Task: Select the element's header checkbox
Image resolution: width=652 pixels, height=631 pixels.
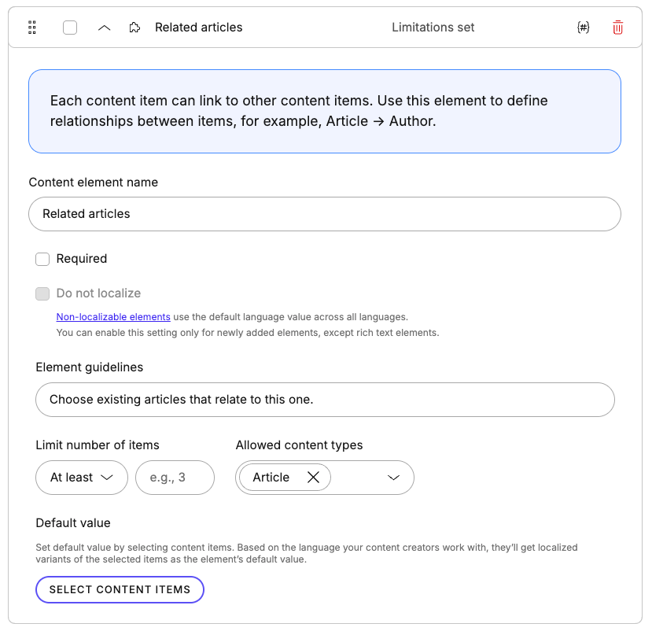Action: (x=70, y=27)
